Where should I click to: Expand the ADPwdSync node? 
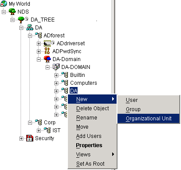click(x=39, y=51)
